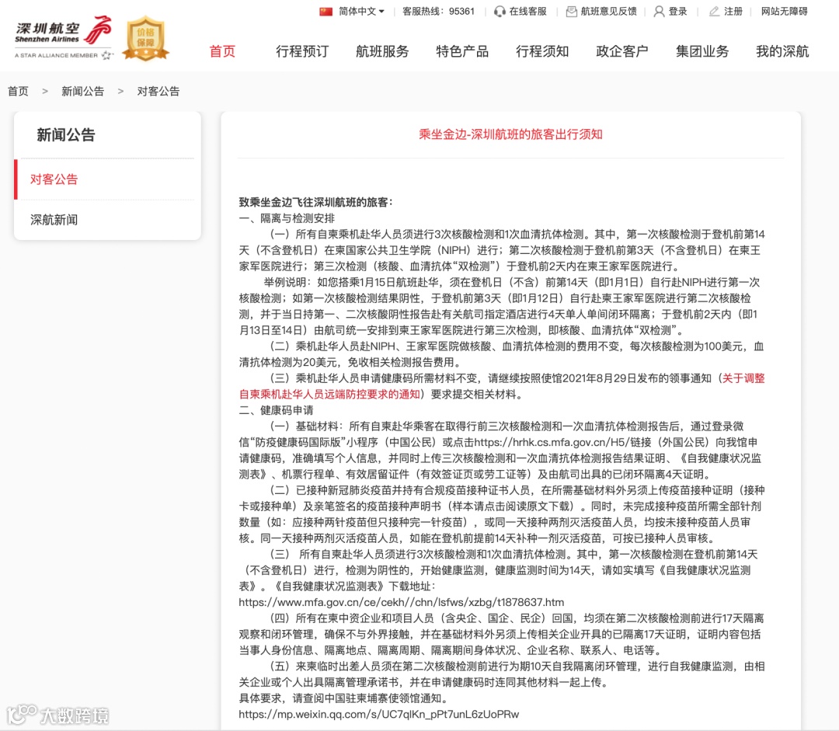Screen dimensions: 839x731
Task: Click 登录 to log in
Action: [677, 11]
